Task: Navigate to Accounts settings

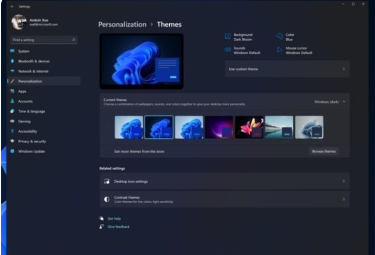Action: (x=44, y=101)
